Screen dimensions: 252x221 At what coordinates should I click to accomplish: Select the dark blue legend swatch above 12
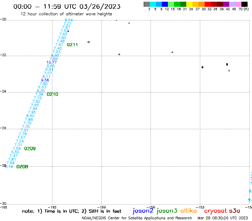[x=165, y=4]
